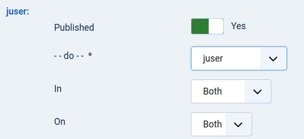Click the chevron arrow in the juser select
Screen dimensions: 304x139
273,59
